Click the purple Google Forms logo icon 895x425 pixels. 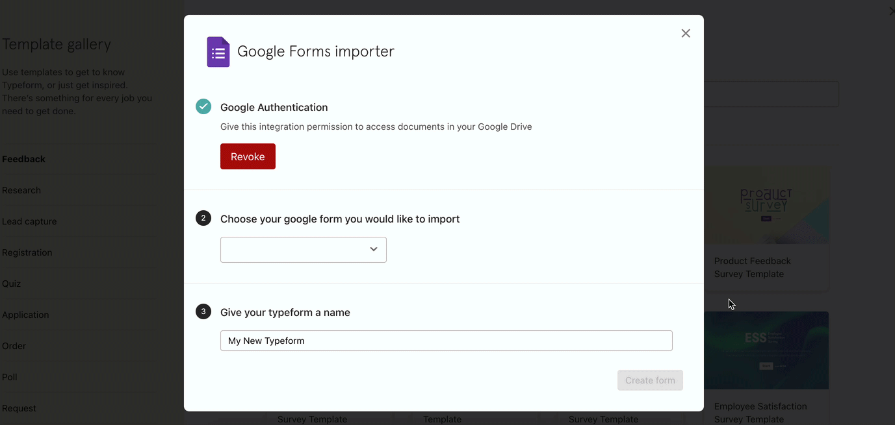pos(218,52)
